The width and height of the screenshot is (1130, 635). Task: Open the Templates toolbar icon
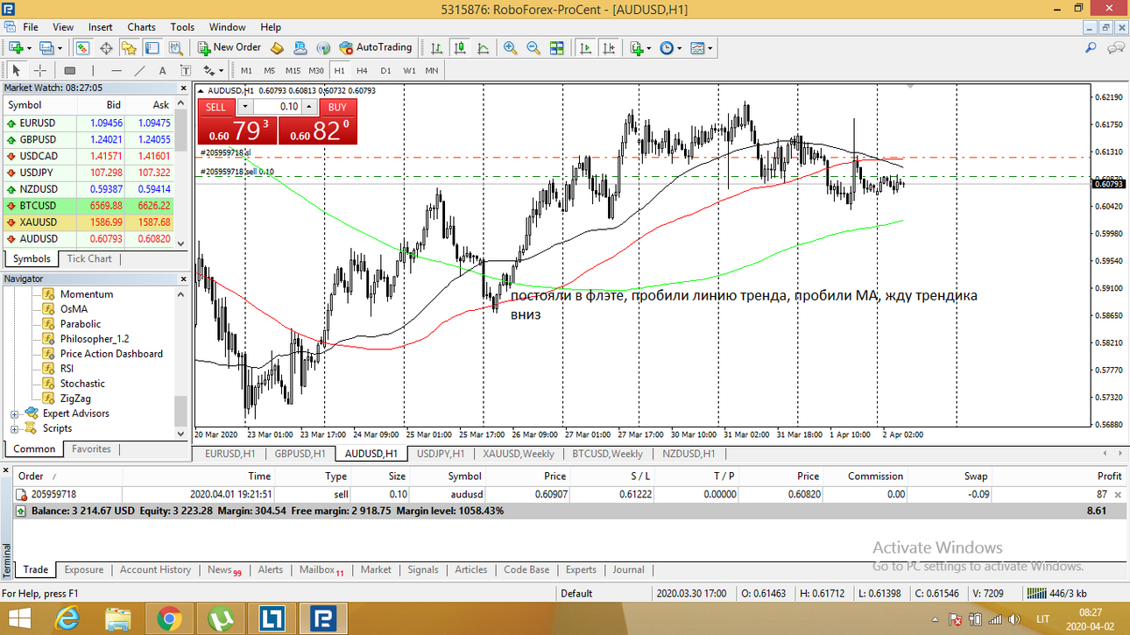[698, 47]
